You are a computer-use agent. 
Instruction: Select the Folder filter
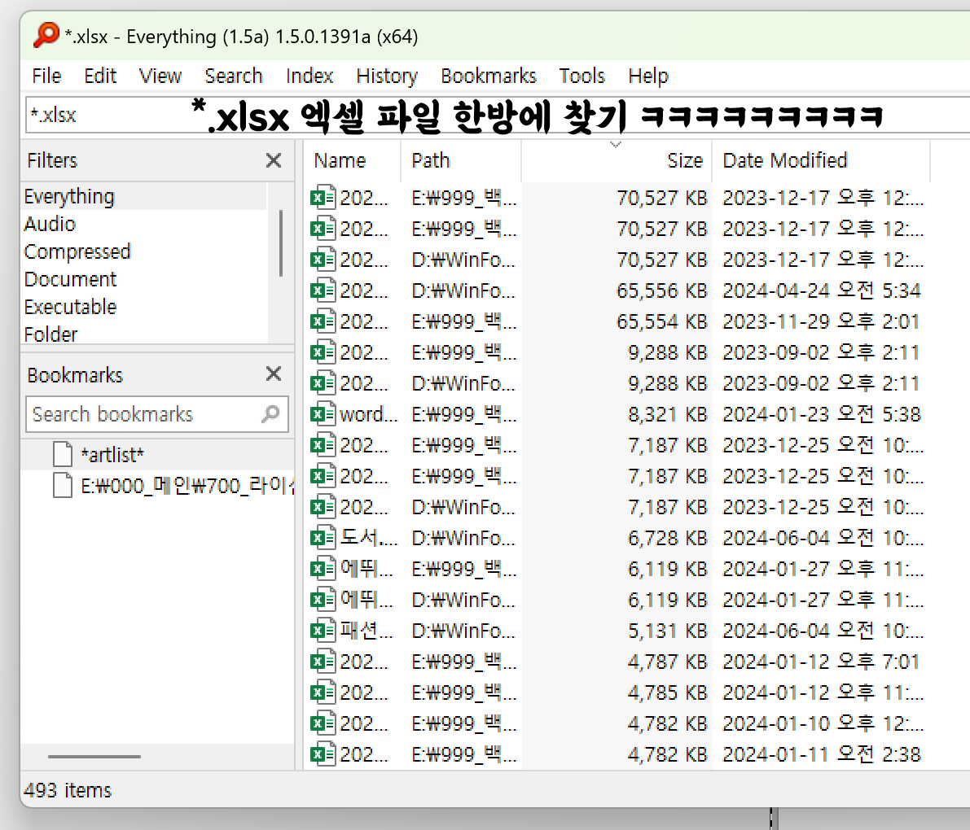pos(145,334)
